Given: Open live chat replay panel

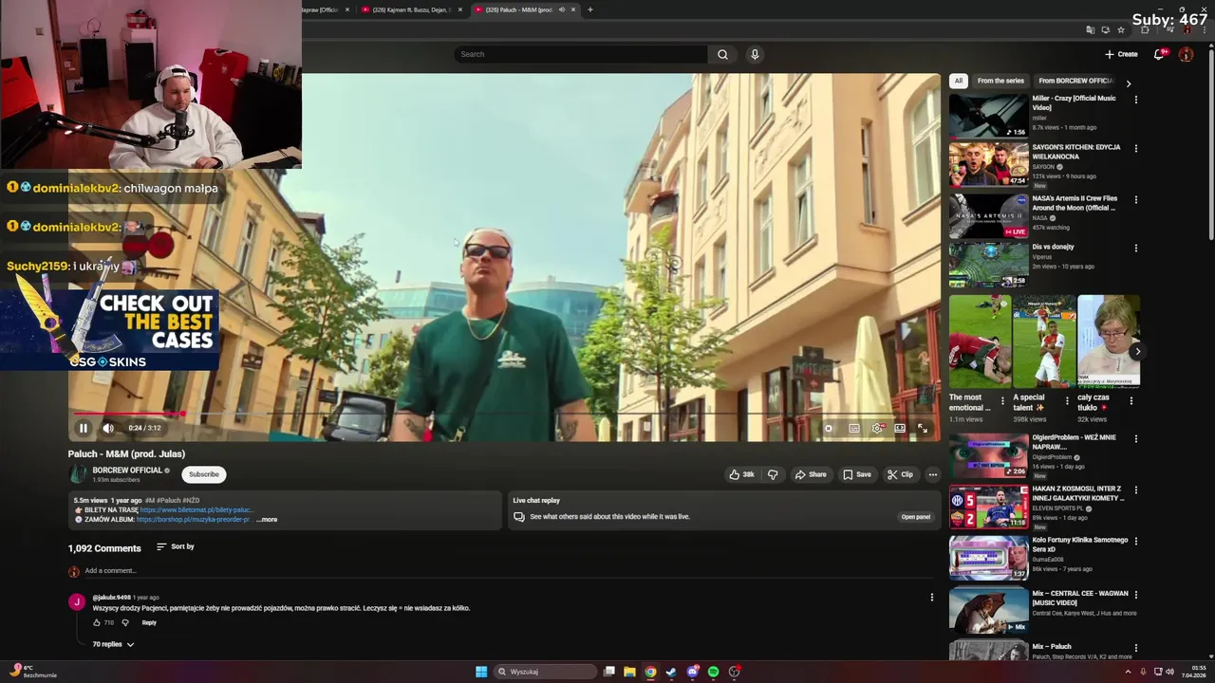Looking at the screenshot, I should 915,517.
